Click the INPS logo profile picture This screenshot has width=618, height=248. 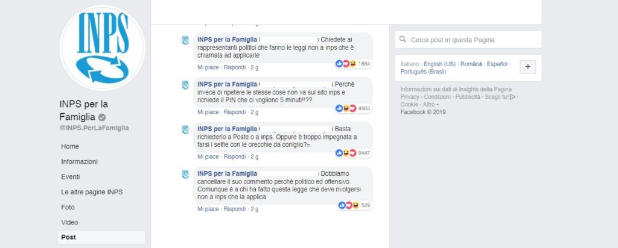click(102, 48)
